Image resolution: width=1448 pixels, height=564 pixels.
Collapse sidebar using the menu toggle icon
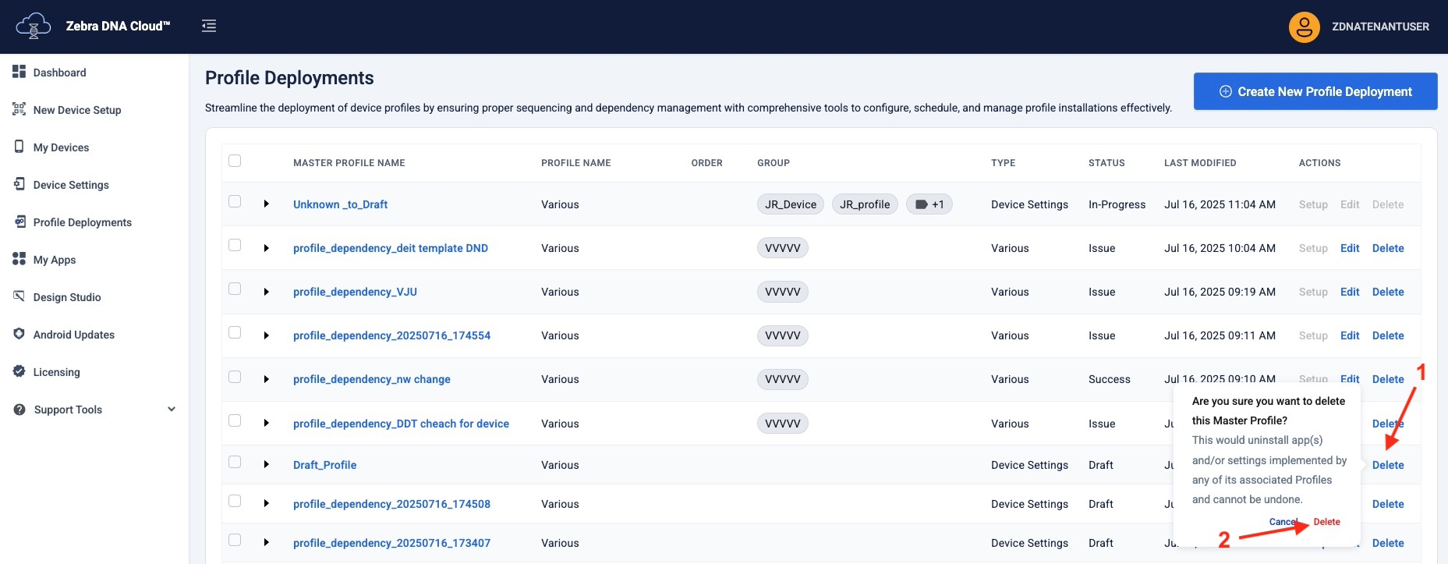(x=209, y=27)
